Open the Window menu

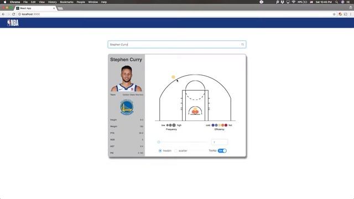tap(93, 2)
